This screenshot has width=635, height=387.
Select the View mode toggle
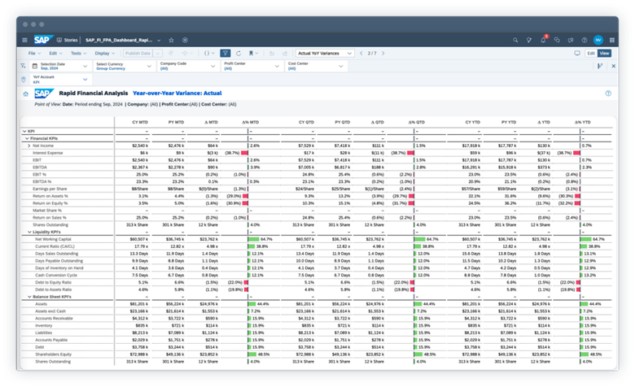pyautogui.click(x=604, y=53)
